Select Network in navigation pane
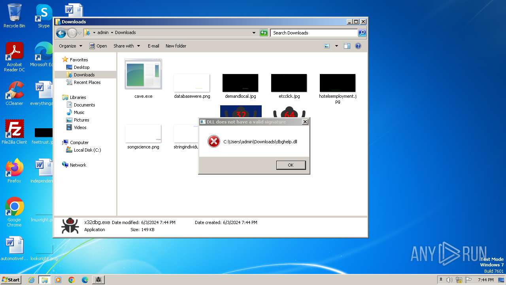This screenshot has height=285, width=506. (x=78, y=165)
